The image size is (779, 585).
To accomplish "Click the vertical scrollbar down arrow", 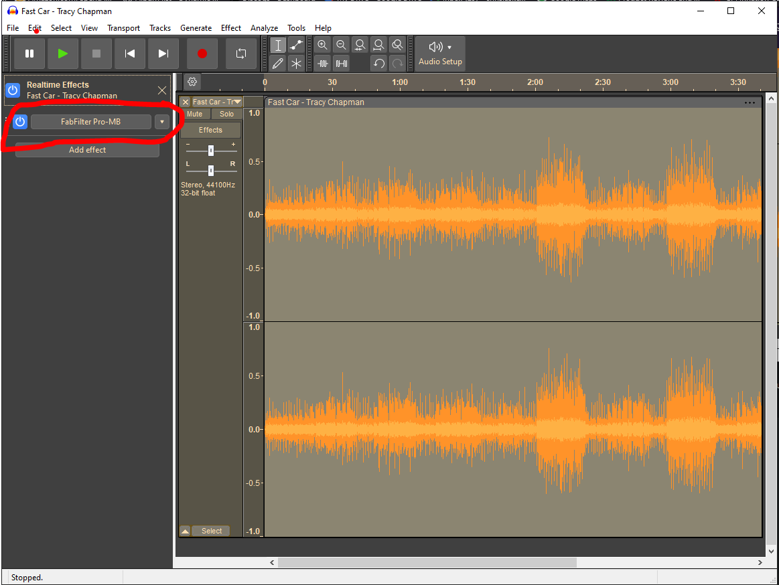I will pyautogui.click(x=771, y=552).
